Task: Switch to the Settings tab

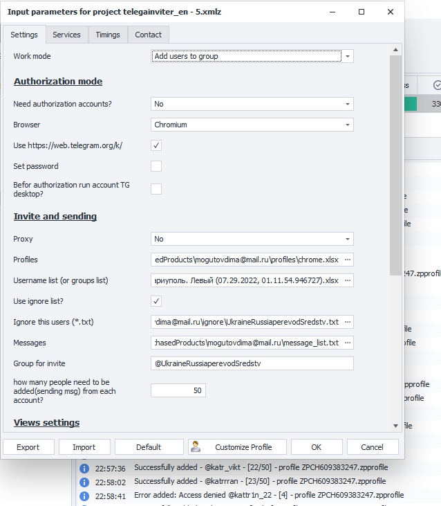Action: coord(24,35)
